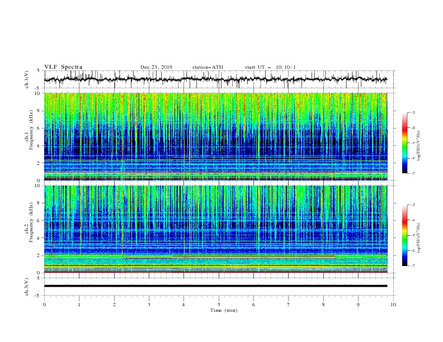Screen dimensions: 443x342
Task: Click the time axis tick label "10"
Action: [x=393, y=305]
